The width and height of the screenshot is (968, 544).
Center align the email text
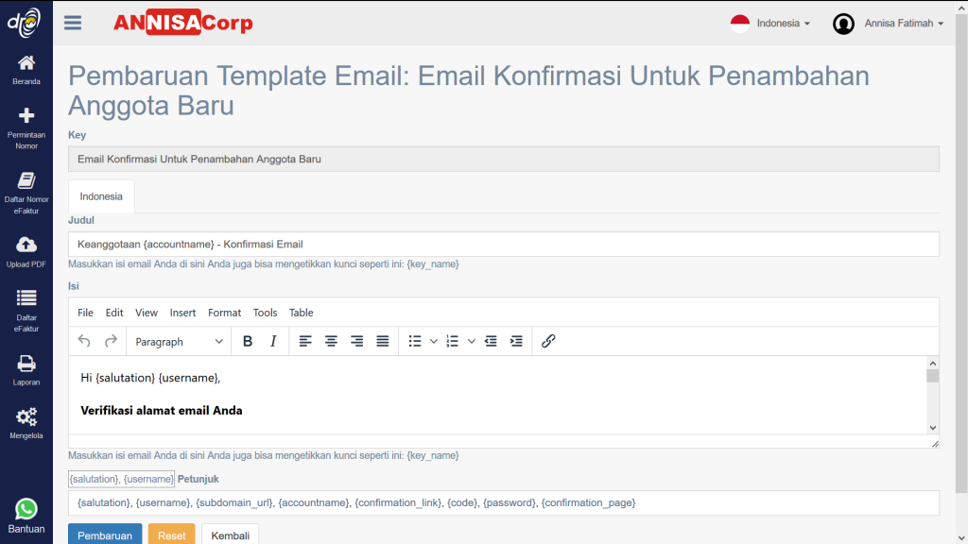pos(331,341)
